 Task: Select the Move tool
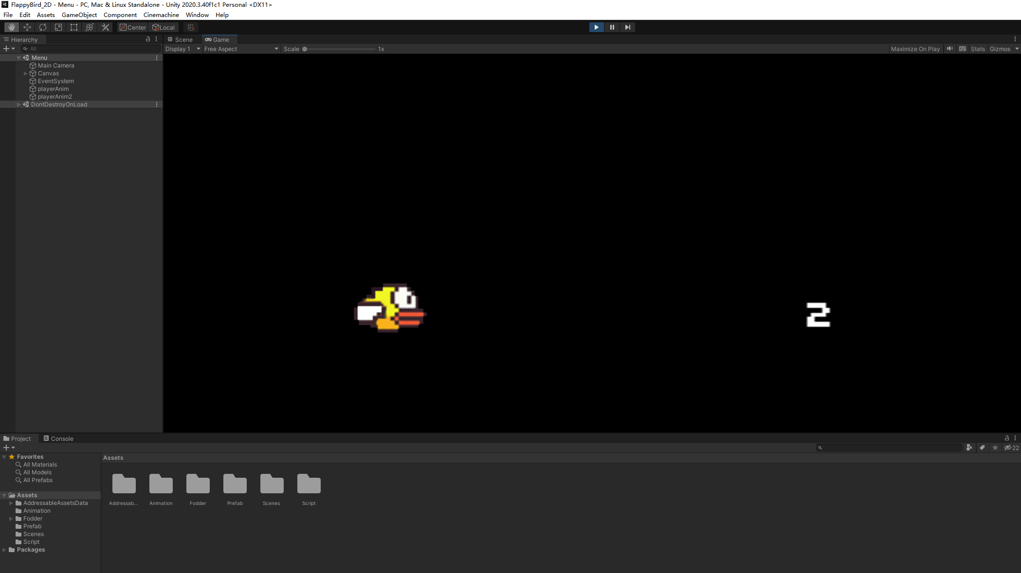click(27, 27)
